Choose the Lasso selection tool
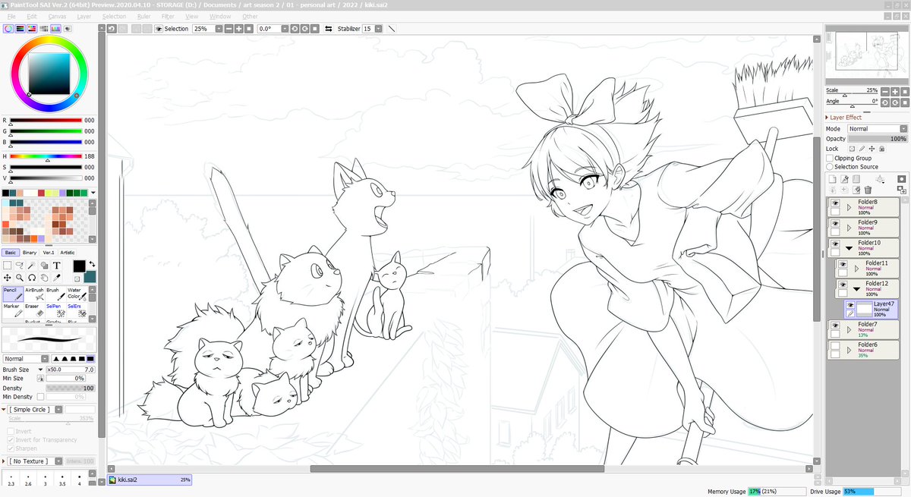The width and height of the screenshot is (911, 497). (x=19, y=266)
